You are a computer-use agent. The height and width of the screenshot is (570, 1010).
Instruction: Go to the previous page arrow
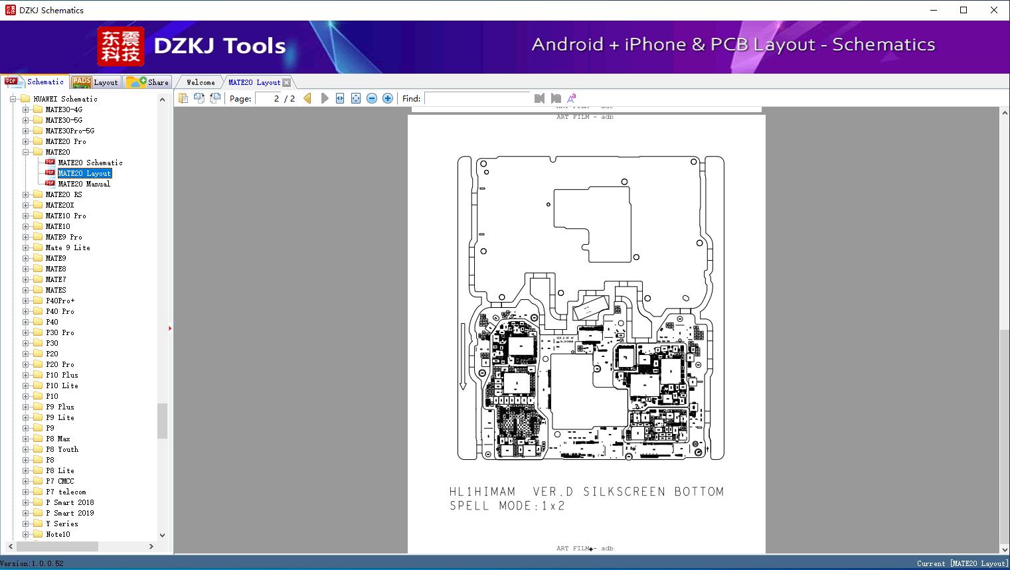[x=307, y=98]
